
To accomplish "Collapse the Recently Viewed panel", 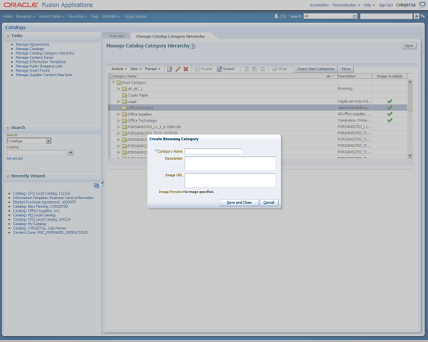I will point(8,176).
